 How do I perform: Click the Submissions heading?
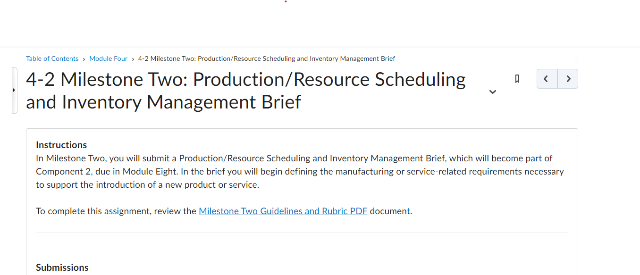point(62,267)
